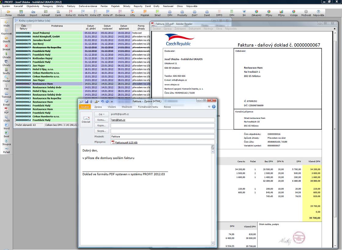Image resolution: width=342 pixels, height=250 pixels.
Task: Click the Protistrana column header
Action: point(57,27)
